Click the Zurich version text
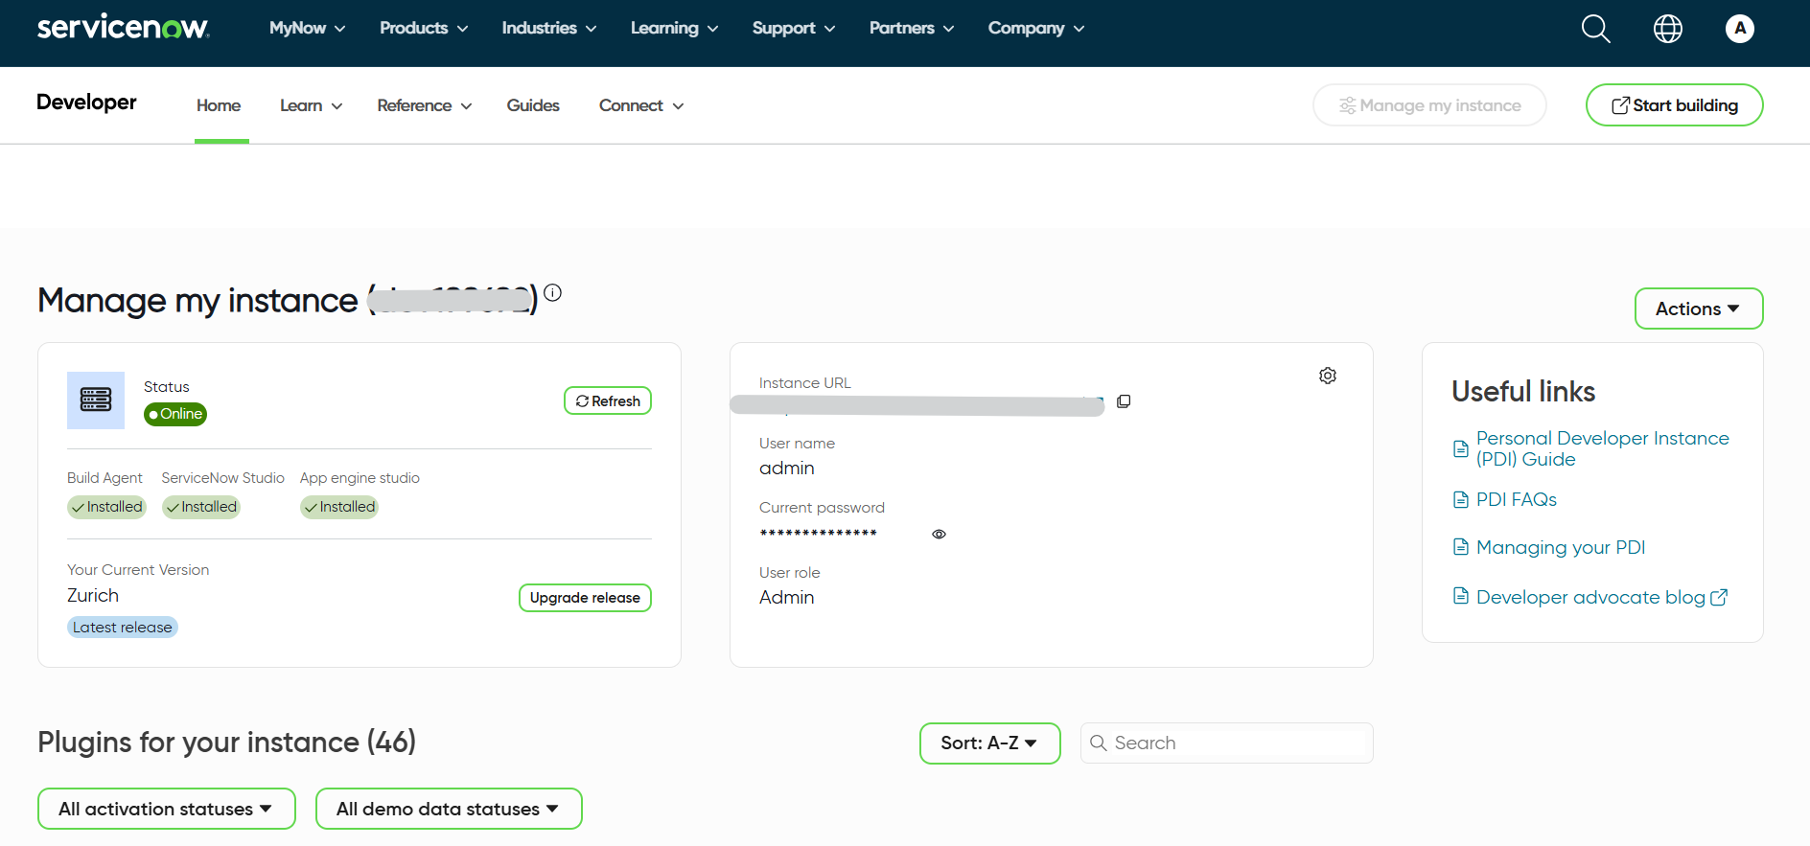The width and height of the screenshot is (1810, 846). [93, 595]
